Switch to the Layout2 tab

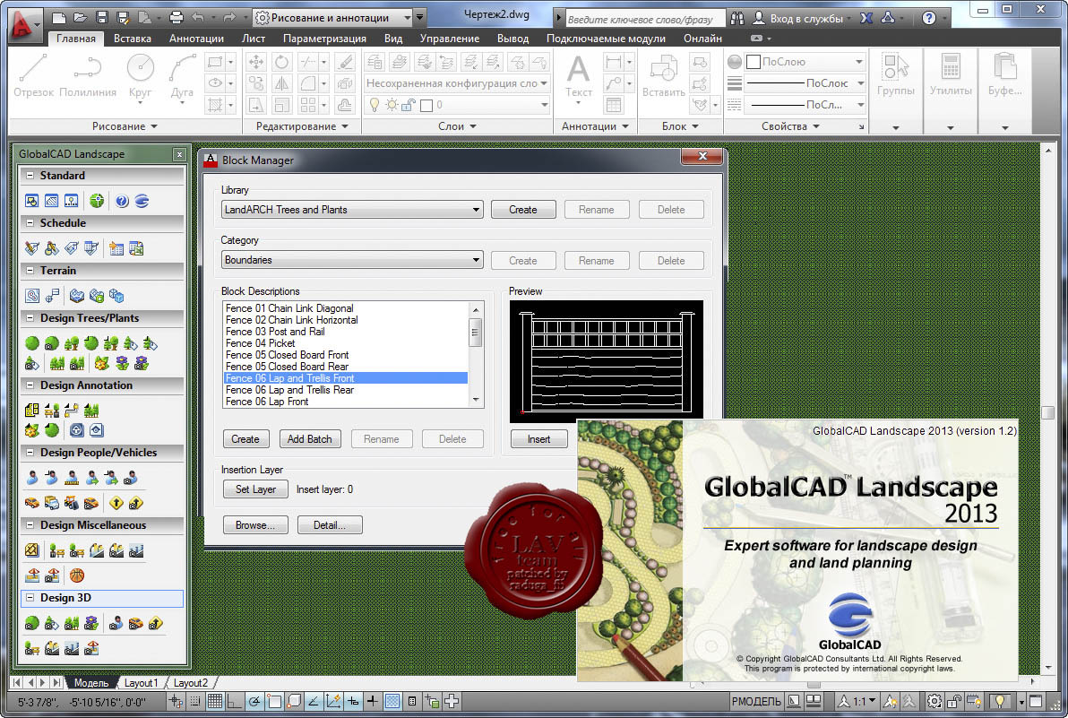coord(191,682)
